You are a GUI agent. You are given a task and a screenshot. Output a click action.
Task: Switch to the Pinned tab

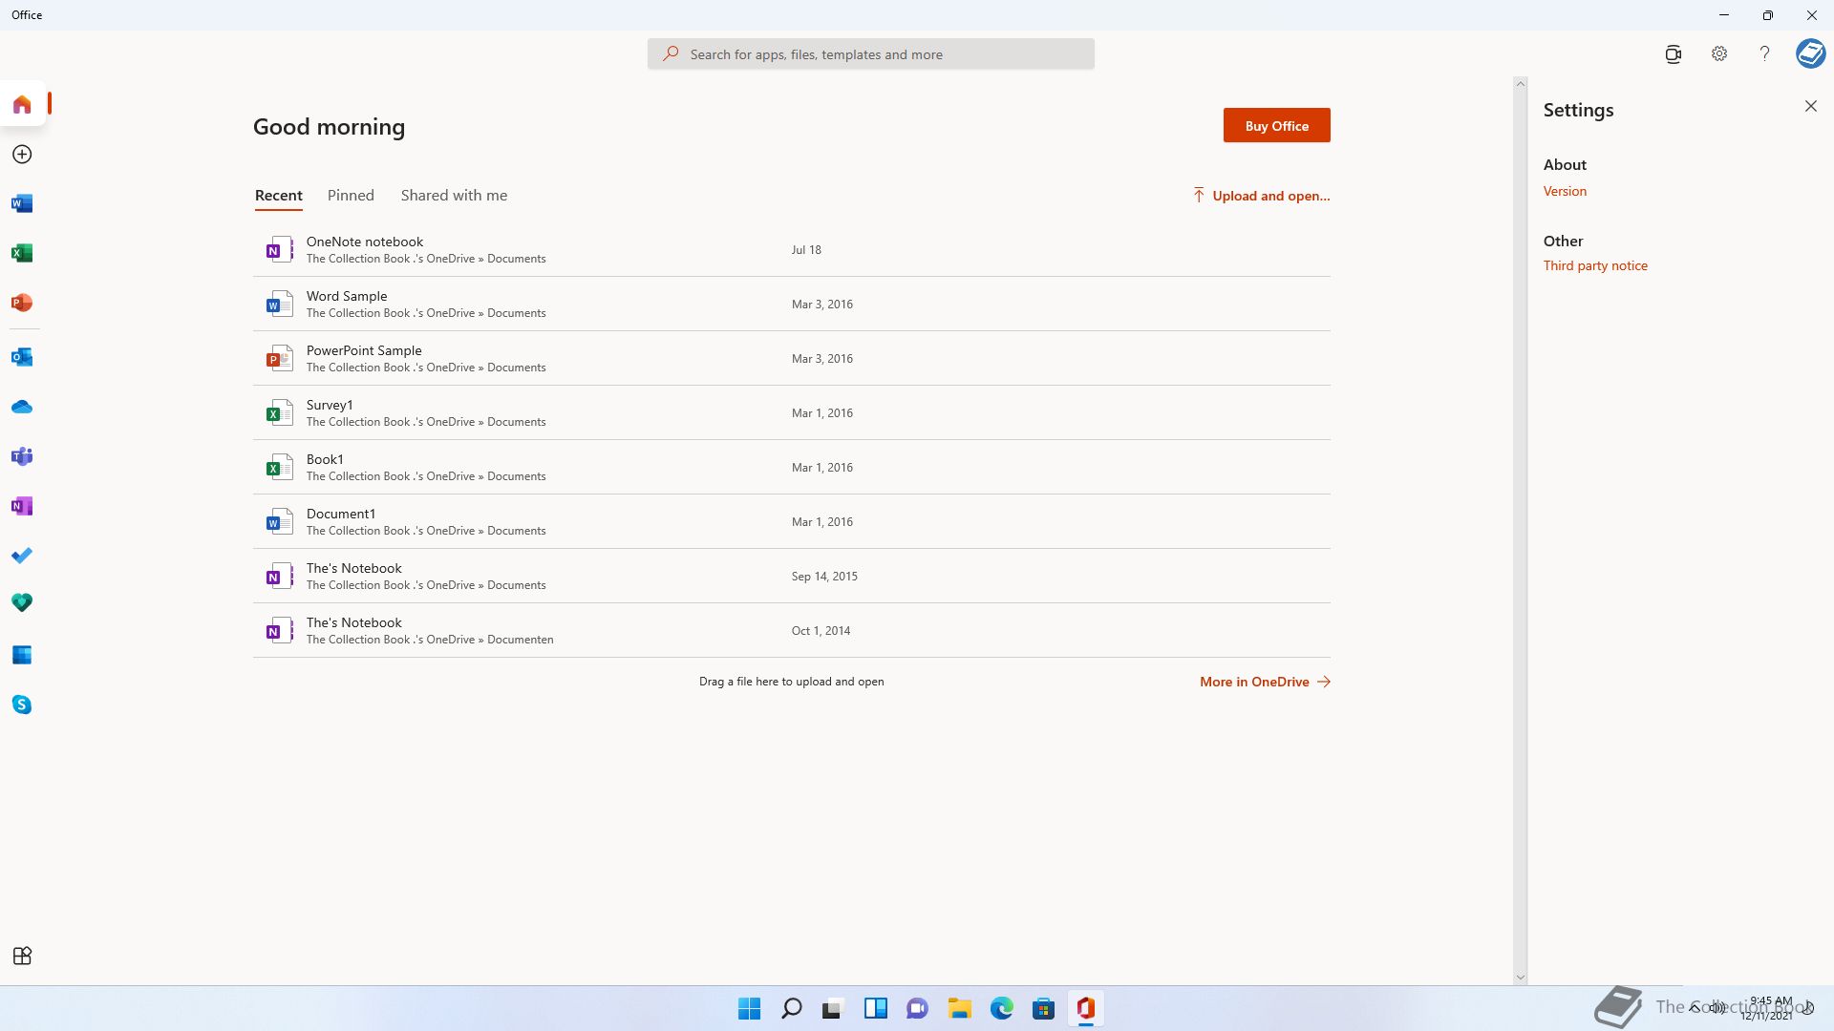click(351, 196)
